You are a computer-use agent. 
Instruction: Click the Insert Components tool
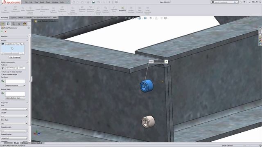(x=15, y=9)
